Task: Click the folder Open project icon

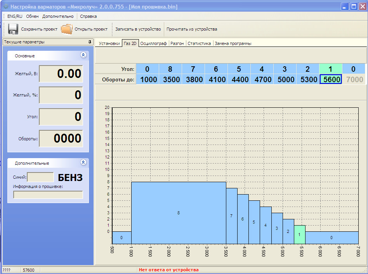Action: 67,29
